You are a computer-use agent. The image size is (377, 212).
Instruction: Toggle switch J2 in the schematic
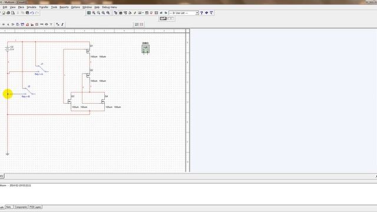pyautogui.click(x=29, y=91)
